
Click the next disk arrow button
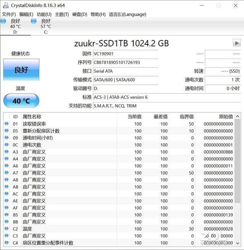(237, 43)
